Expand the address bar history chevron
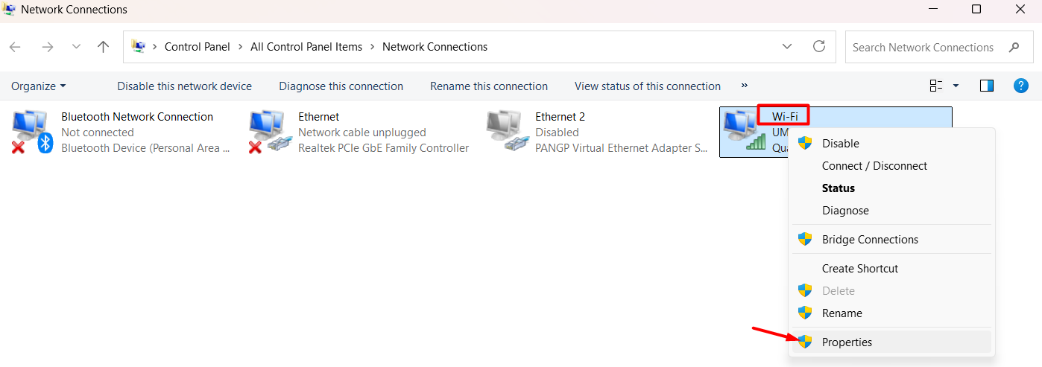 click(x=787, y=46)
